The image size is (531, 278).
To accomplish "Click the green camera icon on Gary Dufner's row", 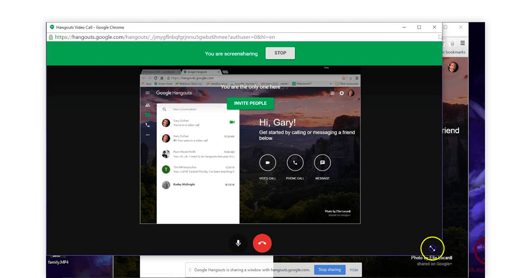I will 232,122.
